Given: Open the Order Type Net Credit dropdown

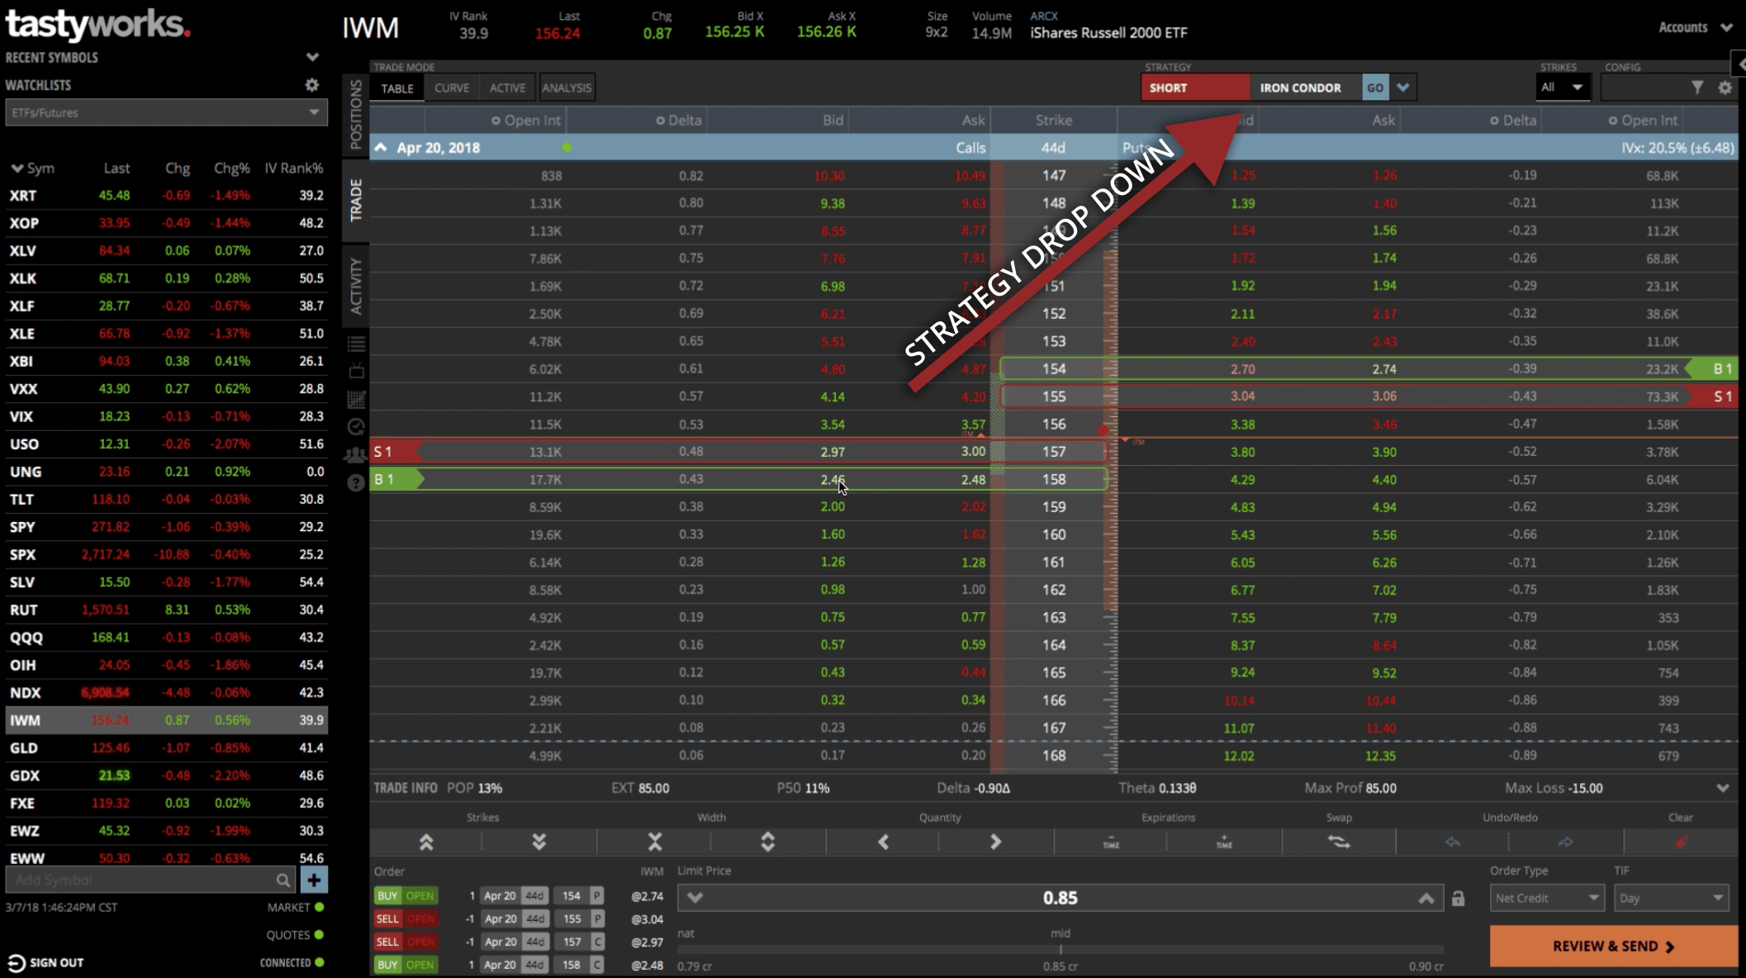Looking at the screenshot, I should [x=1547, y=898].
